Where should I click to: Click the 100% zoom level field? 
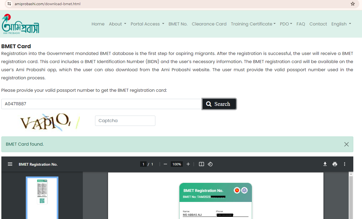coord(177,164)
